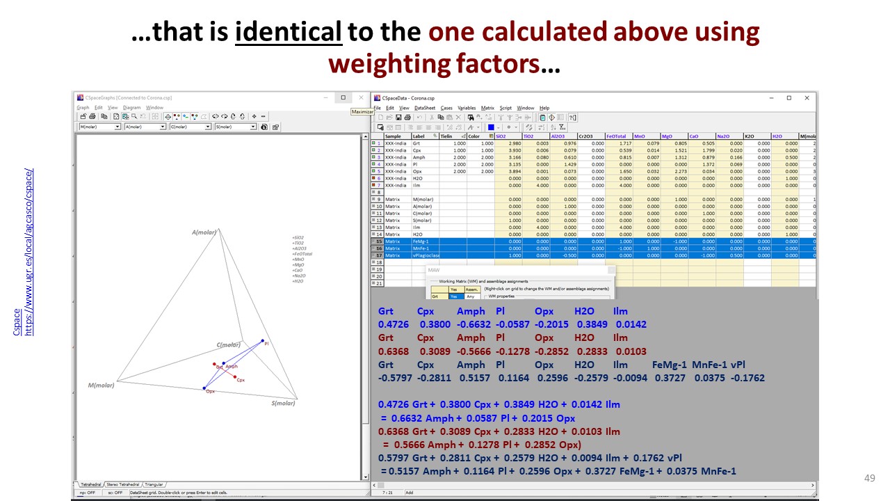
Task: Click the blue color swatch in toolbar
Action: pos(491,127)
